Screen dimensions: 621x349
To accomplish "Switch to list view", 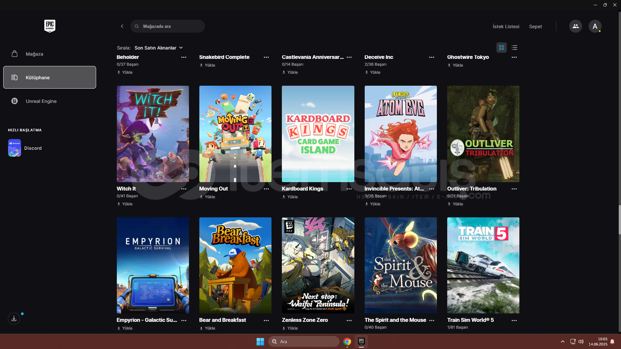I will (514, 48).
